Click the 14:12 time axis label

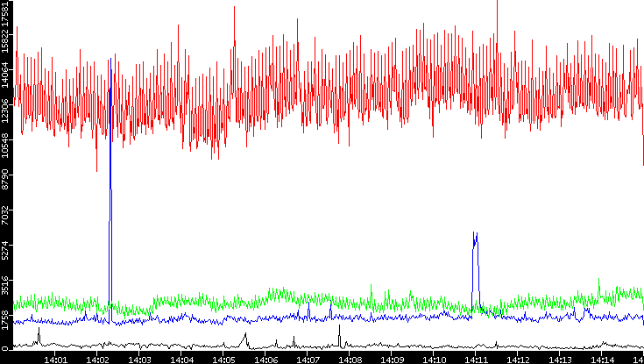(x=518, y=360)
